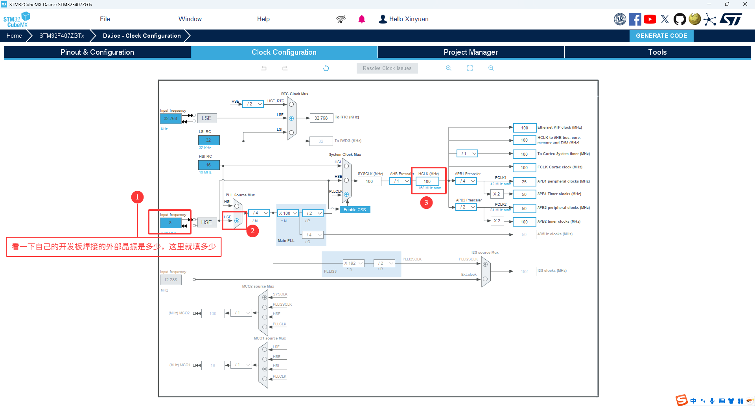Open the Window menu

click(190, 19)
